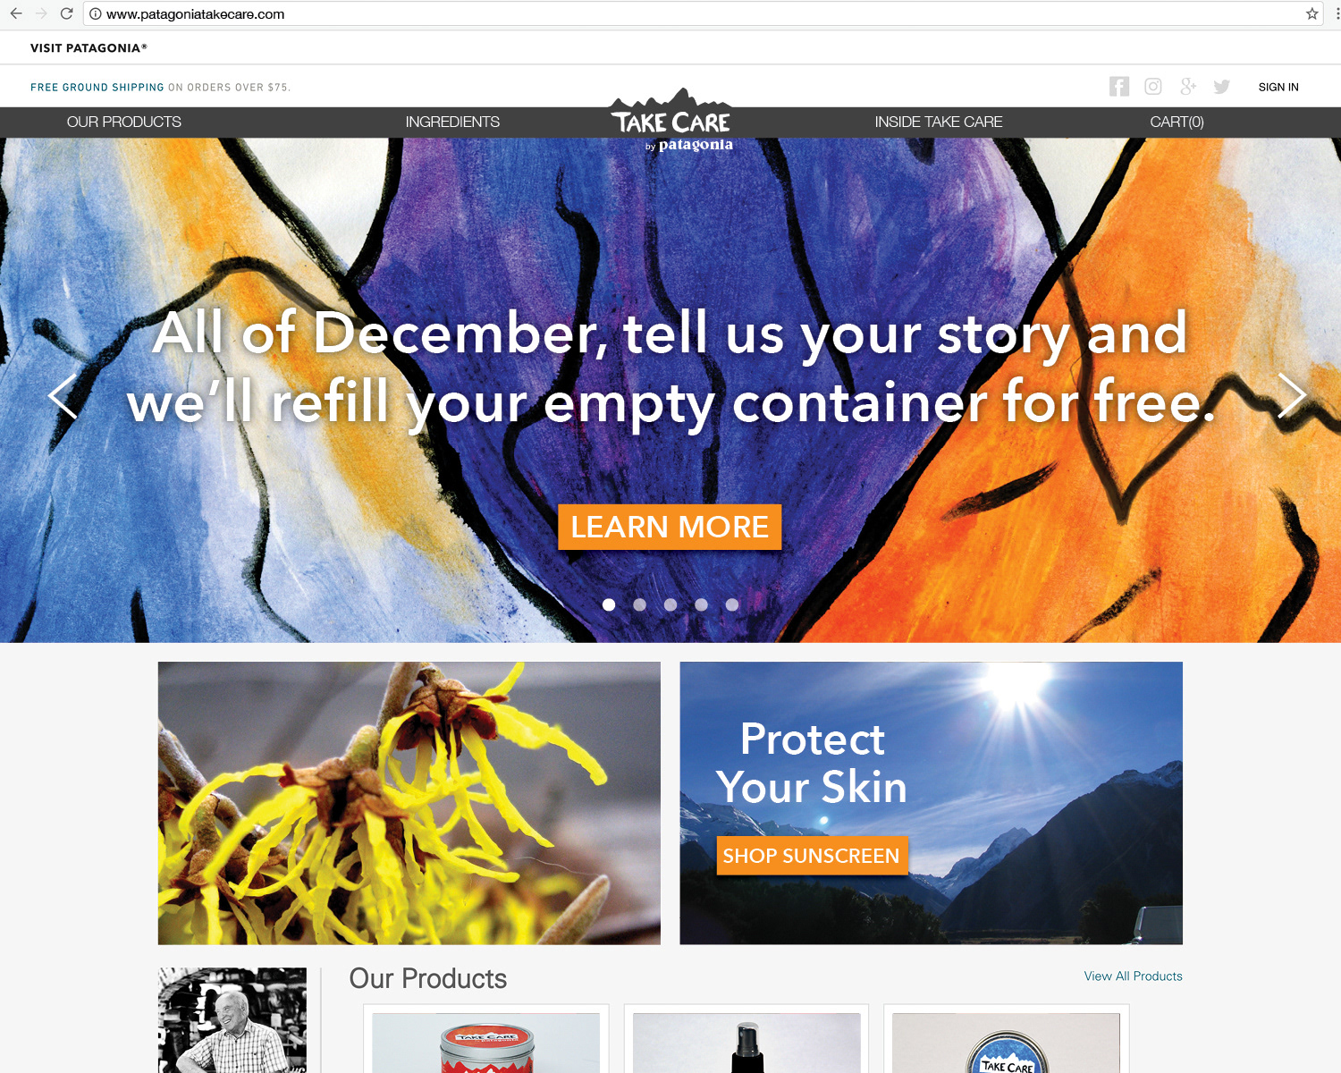Image resolution: width=1341 pixels, height=1073 pixels.
Task: Bookmark this page with the star icon
Action: [x=1311, y=13]
